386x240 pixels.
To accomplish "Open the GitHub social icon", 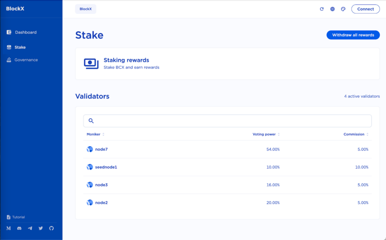I will 51,228.
